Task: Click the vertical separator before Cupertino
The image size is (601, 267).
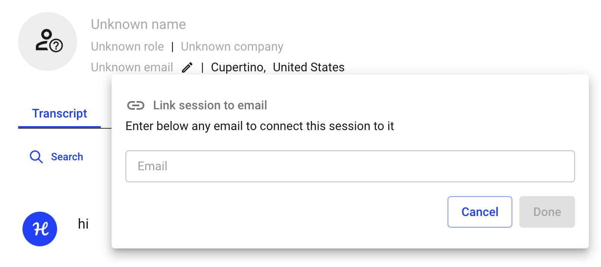Action: tap(202, 67)
